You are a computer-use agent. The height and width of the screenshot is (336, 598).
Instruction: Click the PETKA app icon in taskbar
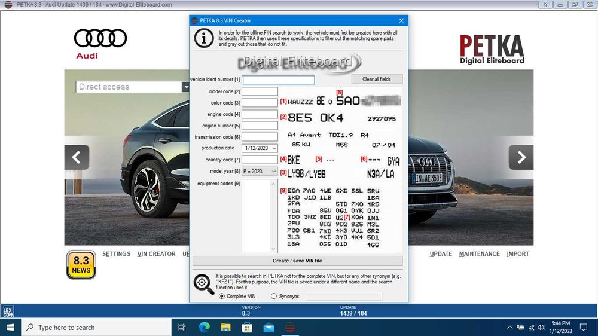(x=290, y=327)
